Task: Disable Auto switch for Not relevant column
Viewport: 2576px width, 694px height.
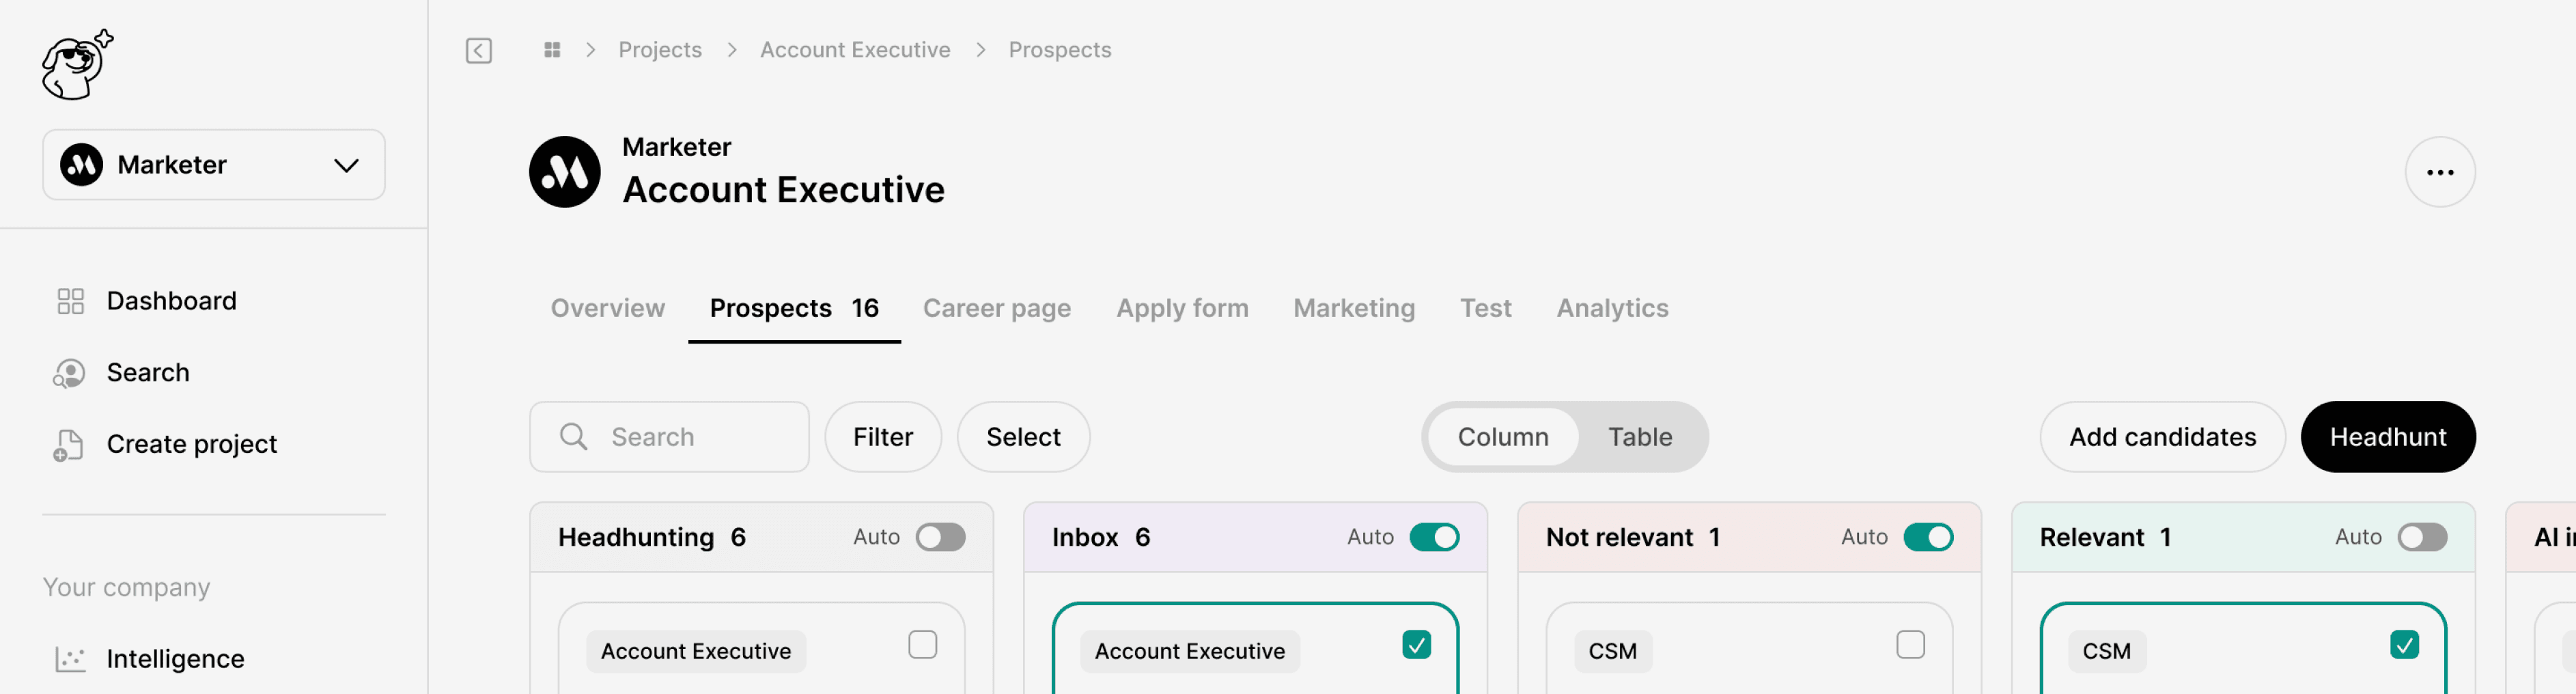Action: 1928,537
